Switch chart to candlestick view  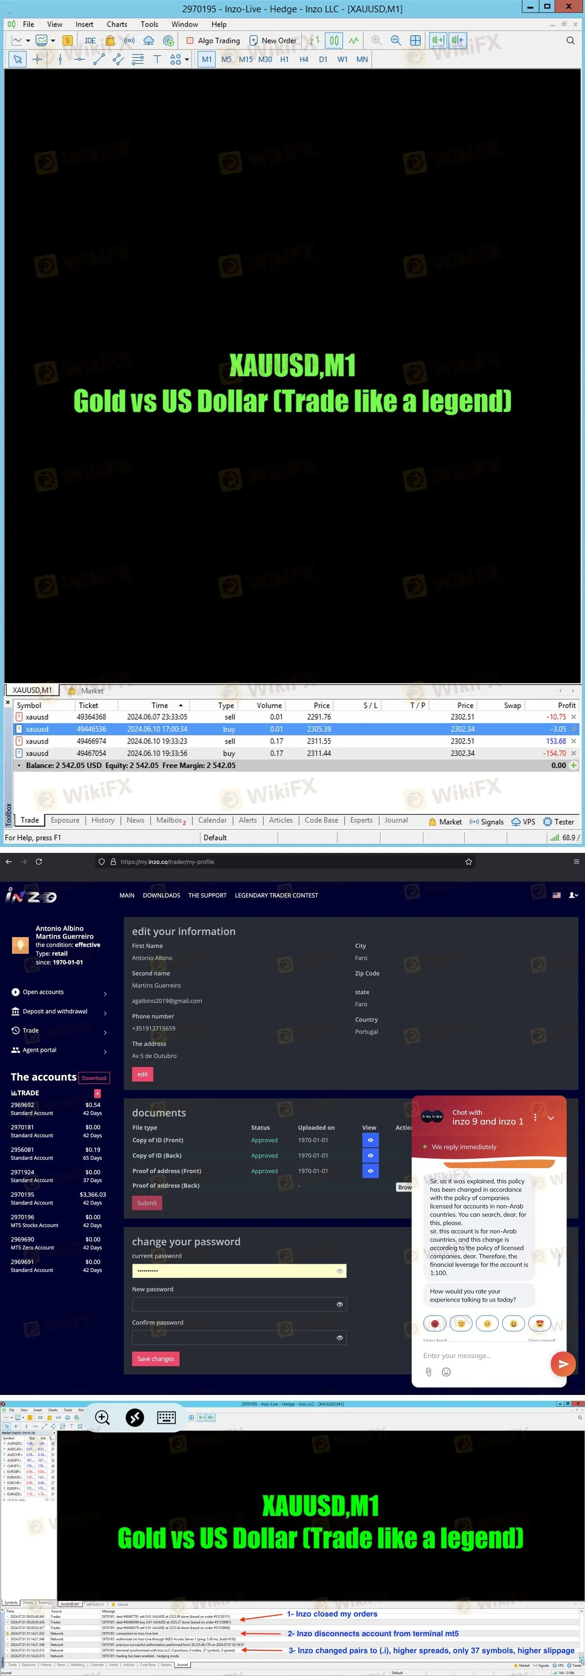click(x=334, y=40)
